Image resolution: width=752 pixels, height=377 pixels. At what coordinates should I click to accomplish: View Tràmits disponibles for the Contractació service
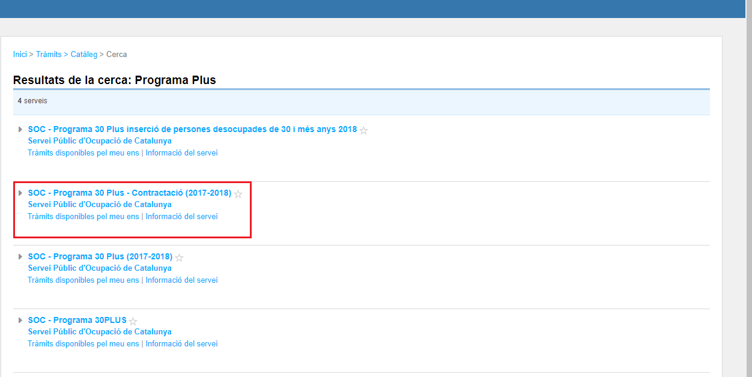coord(83,216)
